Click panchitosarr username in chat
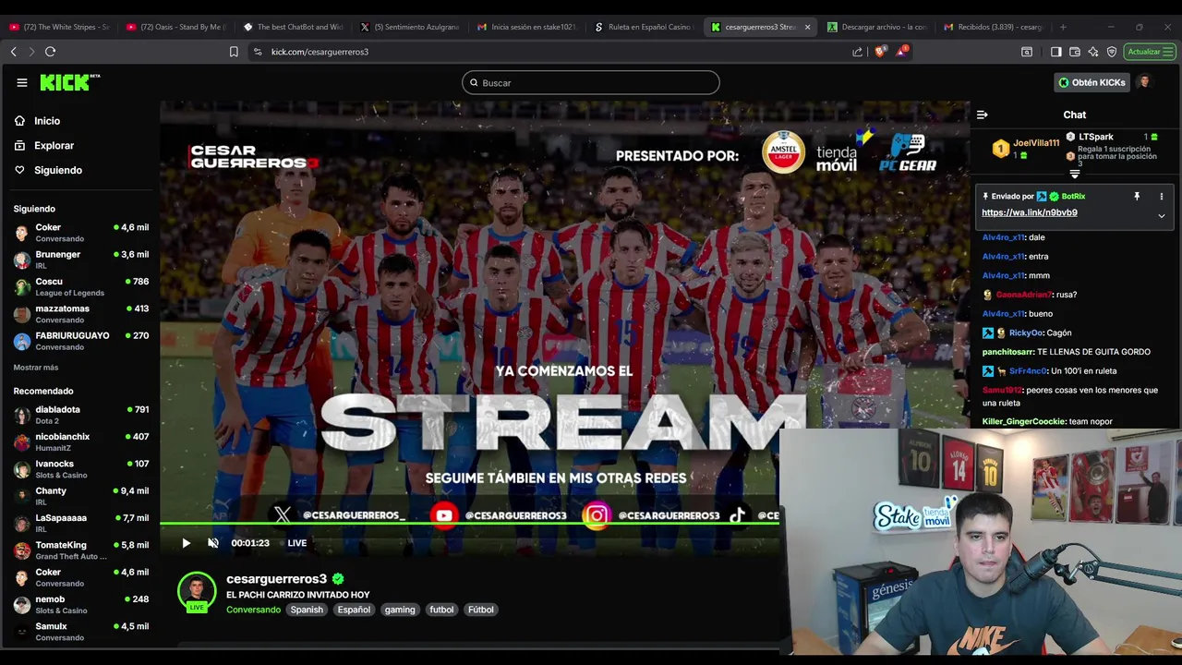This screenshot has height=665, width=1182. pyautogui.click(x=1007, y=352)
